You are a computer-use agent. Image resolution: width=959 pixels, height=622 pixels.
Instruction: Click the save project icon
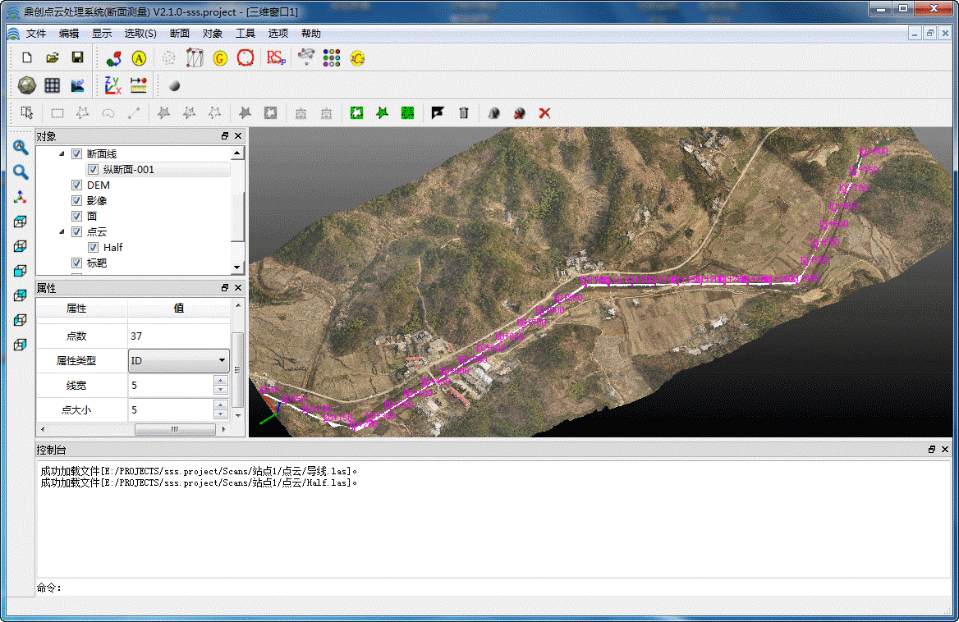pos(77,57)
